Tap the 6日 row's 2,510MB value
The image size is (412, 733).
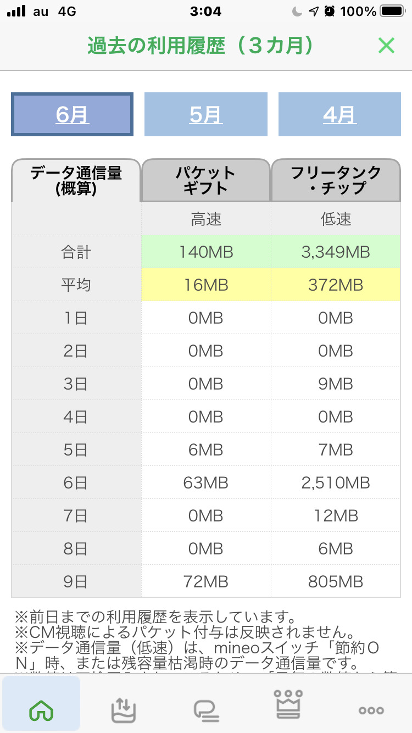pyautogui.click(x=336, y=483)
